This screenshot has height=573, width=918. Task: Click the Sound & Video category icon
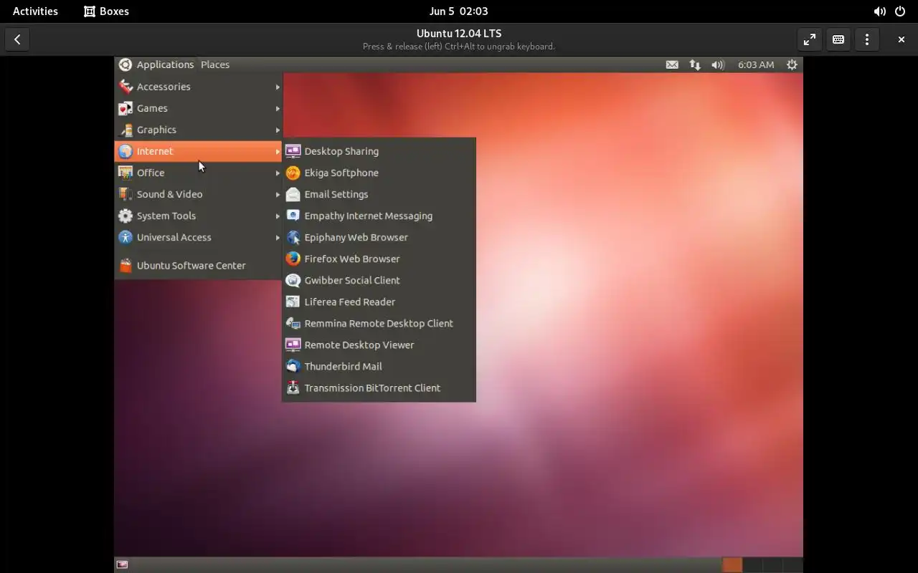(126, 194)
